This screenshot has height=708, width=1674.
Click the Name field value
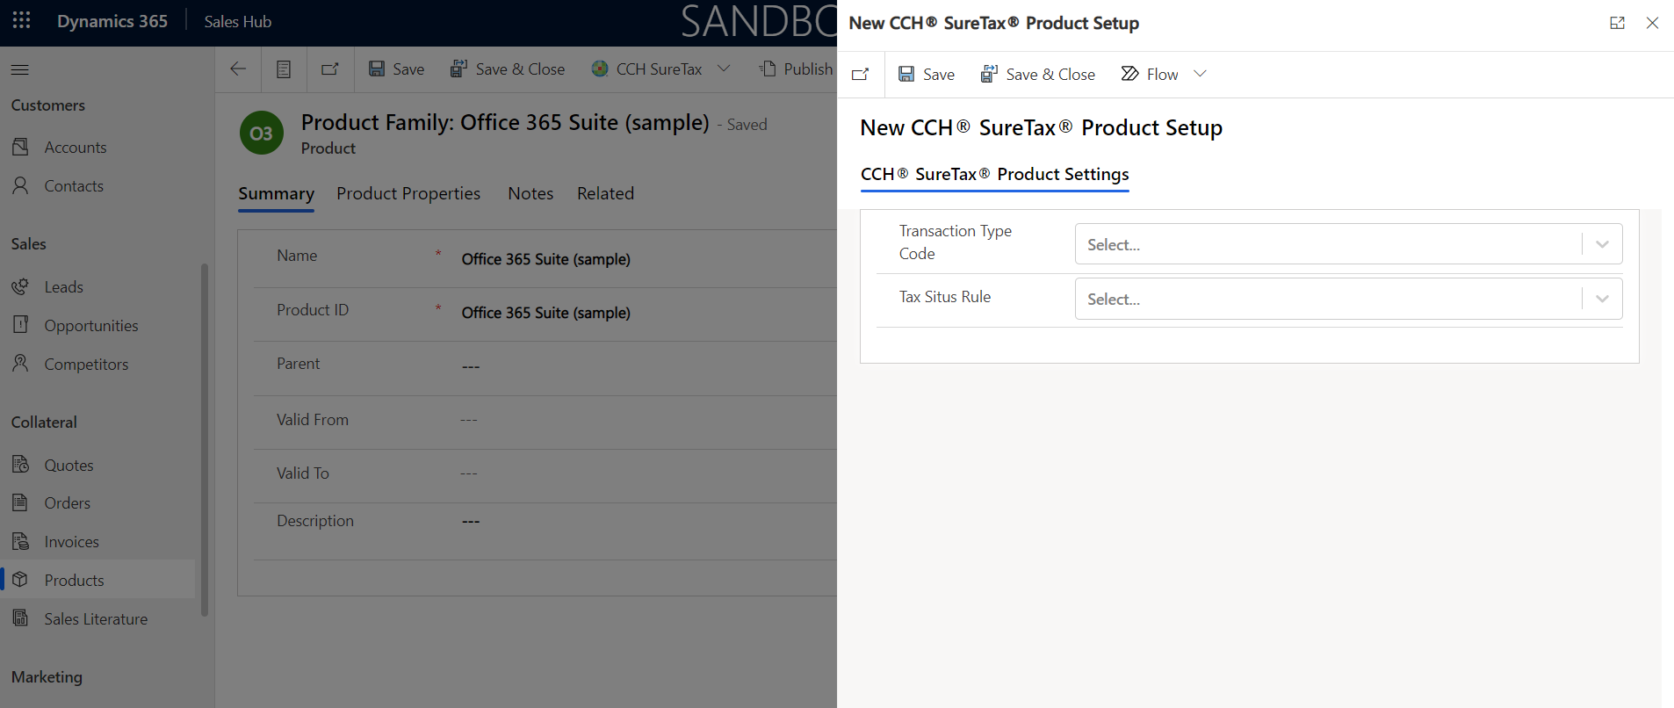[545, 259]
